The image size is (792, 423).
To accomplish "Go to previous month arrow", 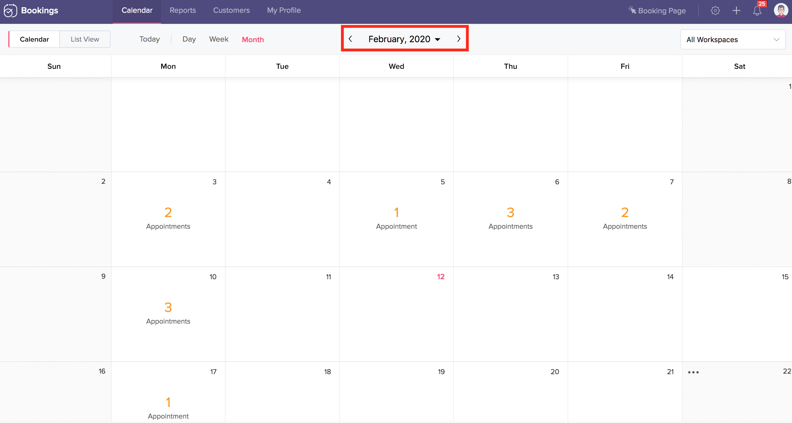I will 350,39.
